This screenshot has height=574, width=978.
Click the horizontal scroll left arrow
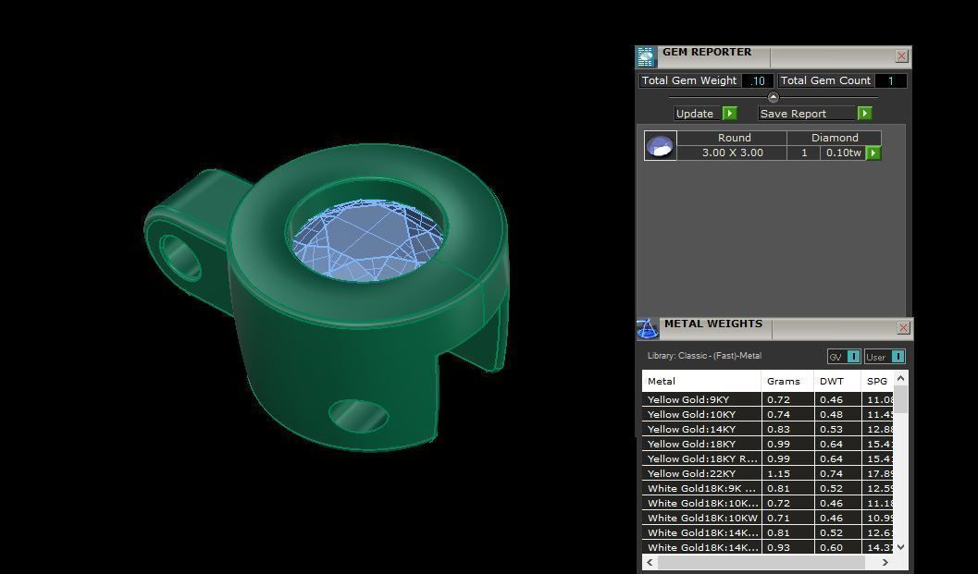coord(650,562)
